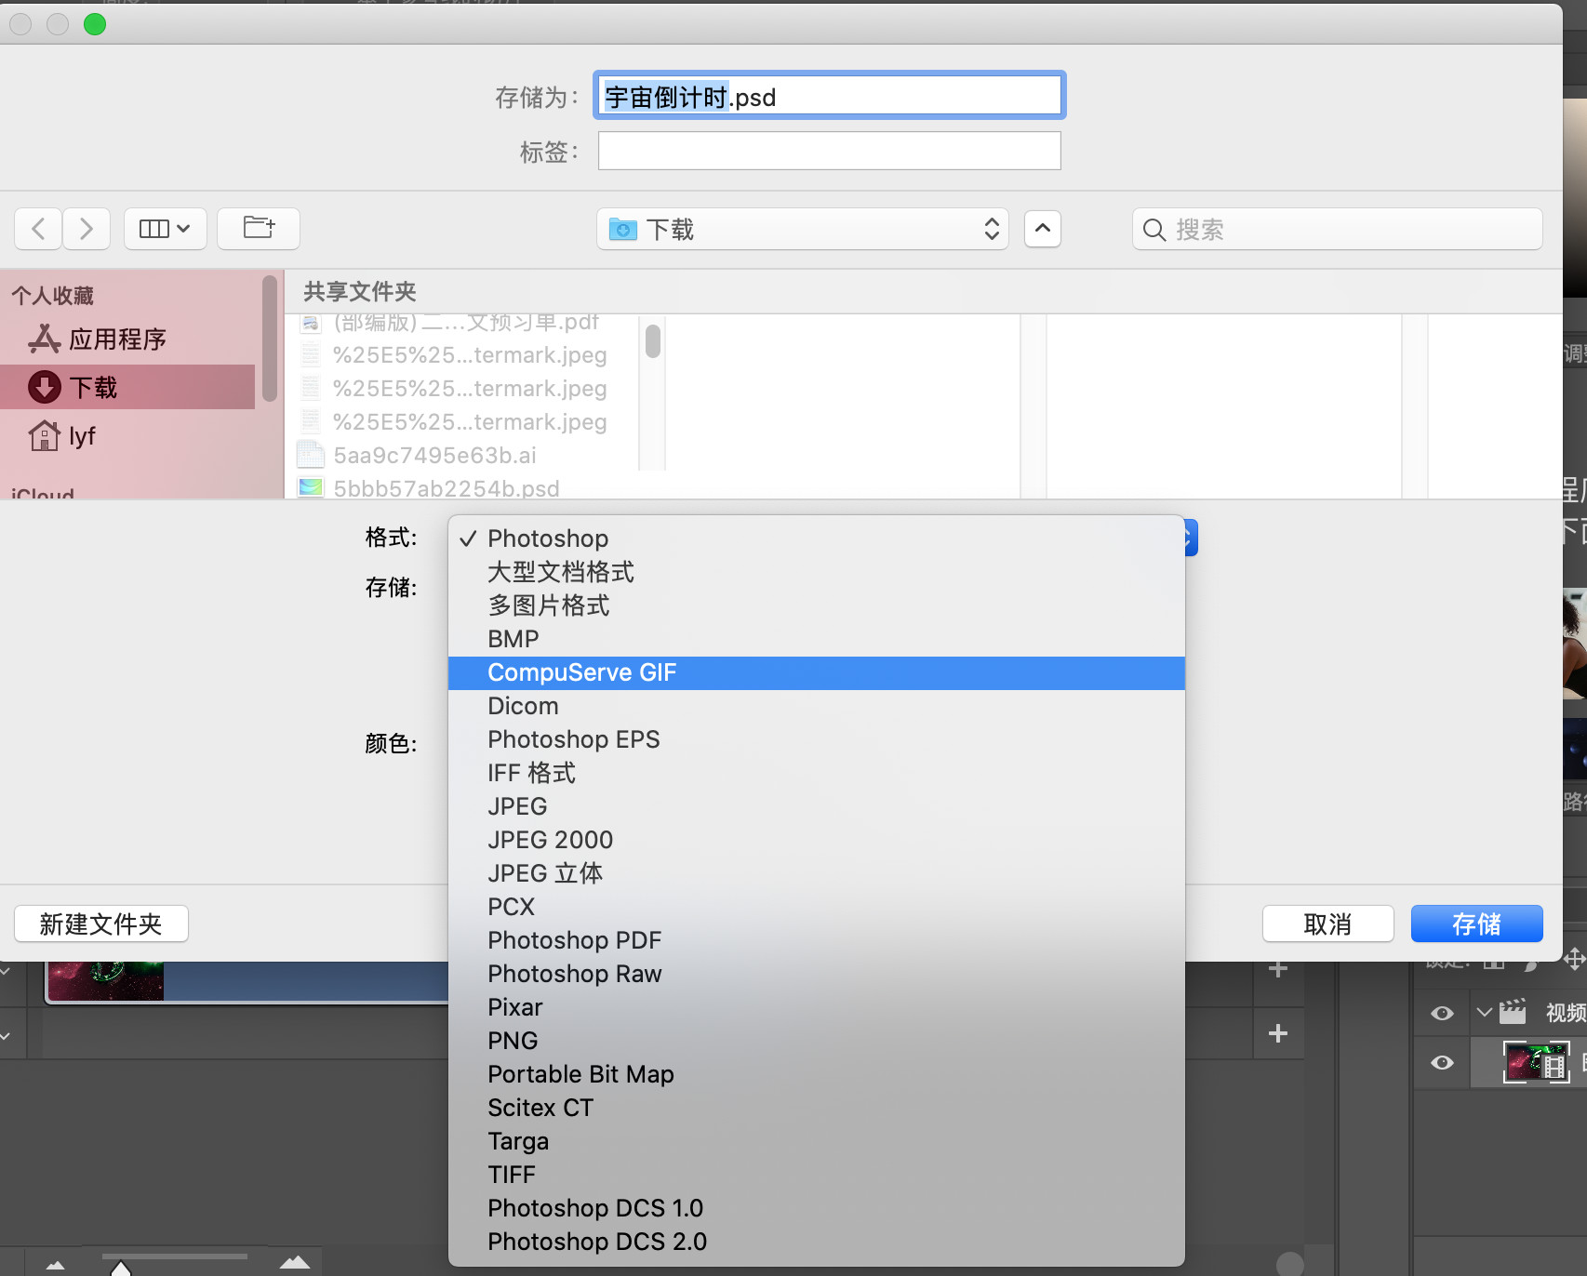Choose JPEG 2000 from the format list
The width and height of the screenshot is (1587, 1276).
549,839
